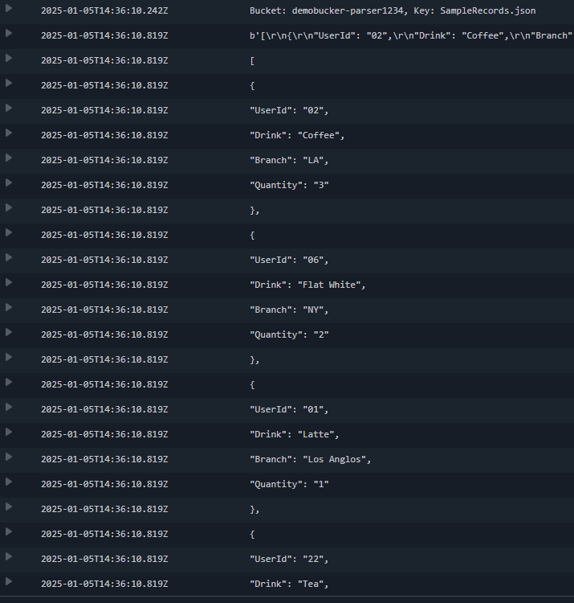Expand the "UserId": "06" log row
Viewport: 574px width, 603px height.
pos(9,258)
